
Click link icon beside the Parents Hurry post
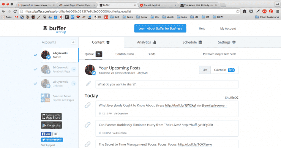click(x=88, y=124)
